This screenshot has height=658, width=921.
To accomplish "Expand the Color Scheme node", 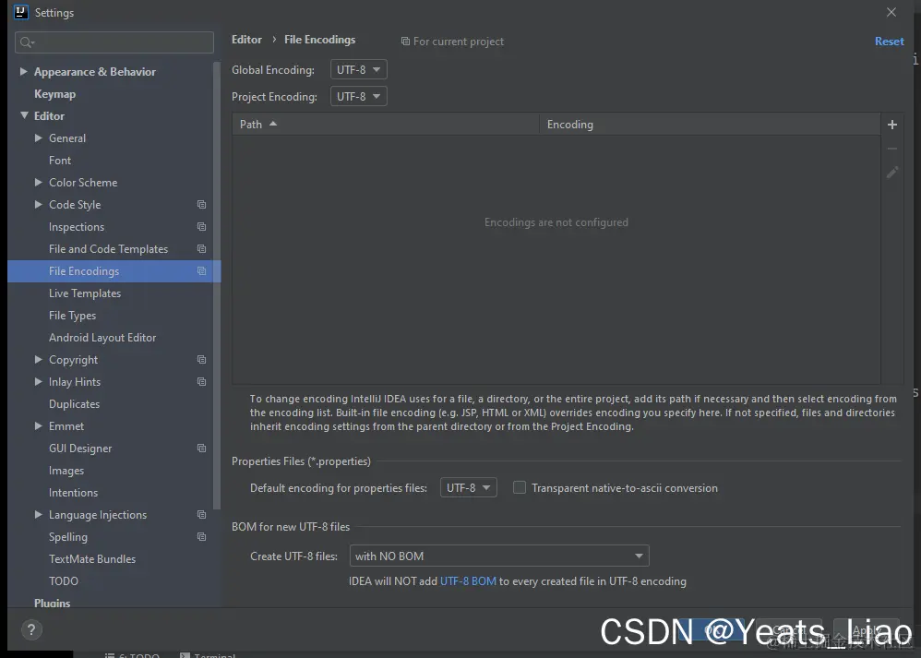I will (x=38, y=182).
